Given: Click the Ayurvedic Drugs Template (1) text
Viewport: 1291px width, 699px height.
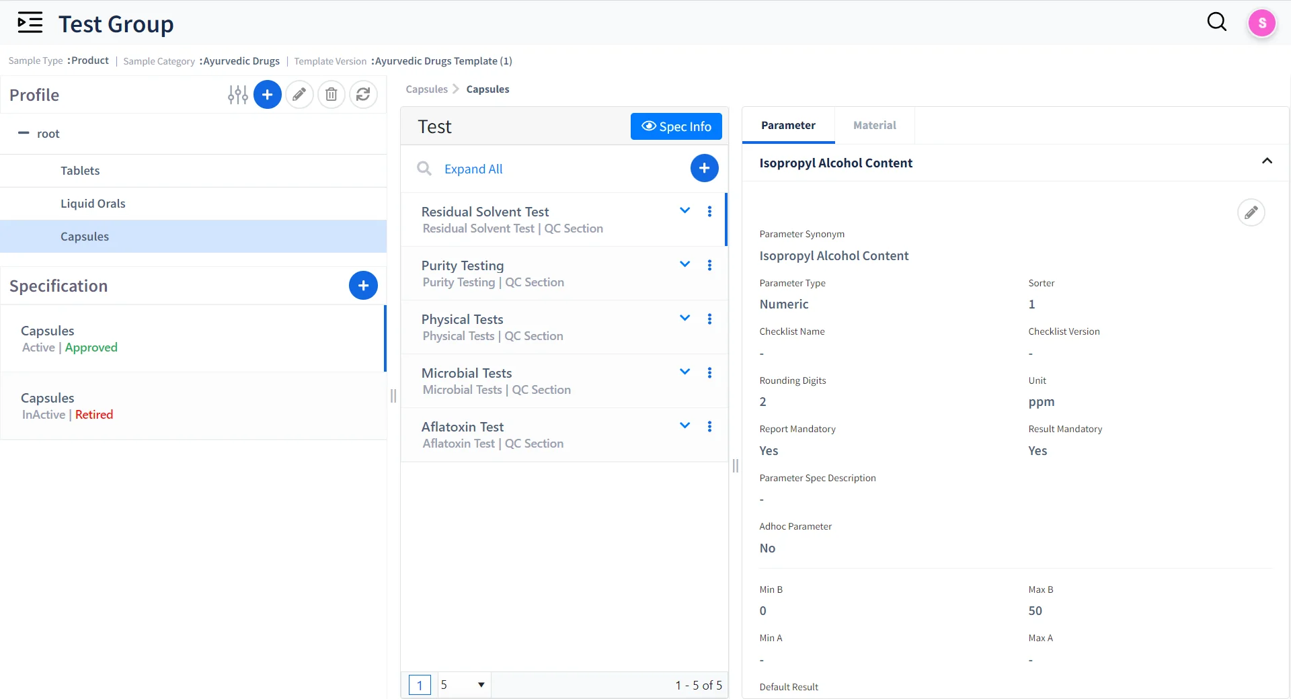Looking at the screenshot, I should click(443, 61).
